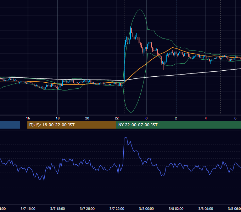
Task: Click hour label 6 under price chart
Action: tap(235, 118)
